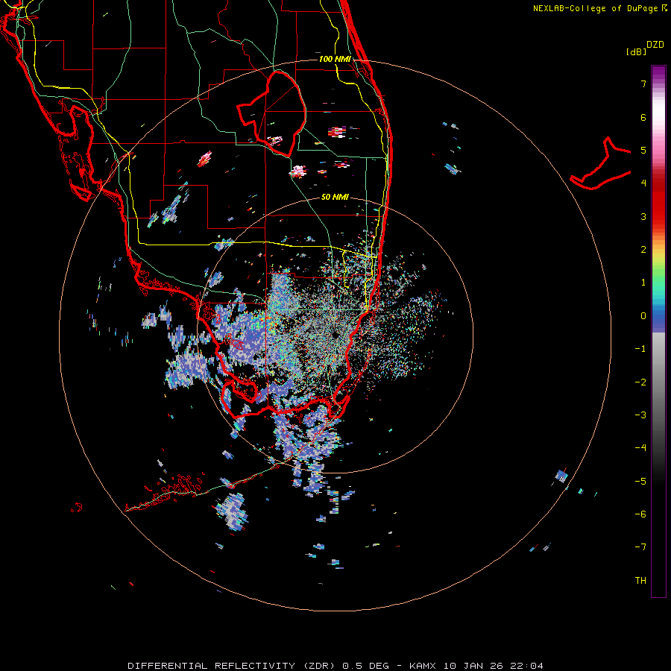Viewport: 671px width, 671px height.
Task: Click the 3 value on the color scale
Action: pyautogui.click(x=643, y=216)
